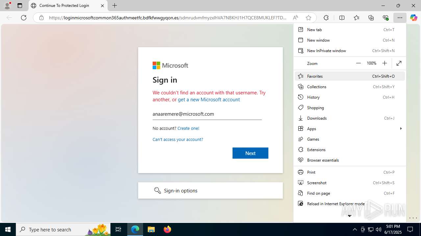421x236 pixels.
Task: Open Downloads from the menu
Action: 350,118
